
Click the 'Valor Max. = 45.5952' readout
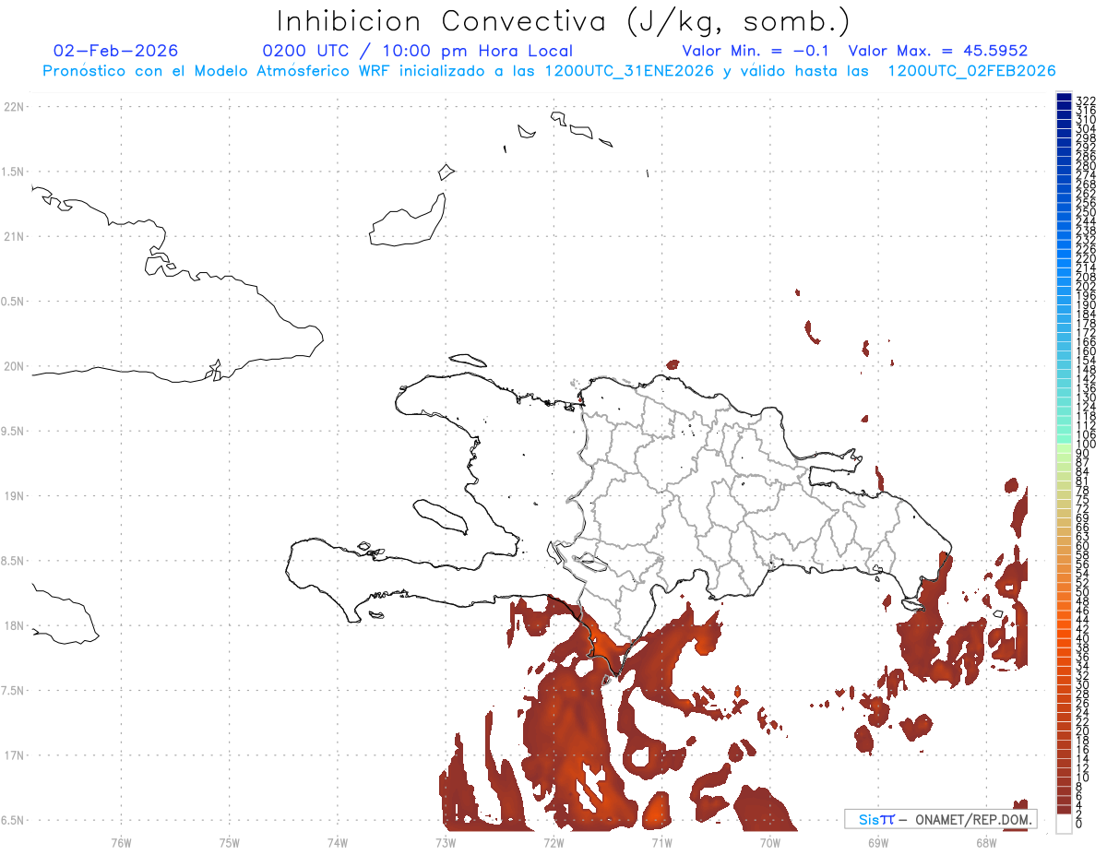tap(937, 51)
